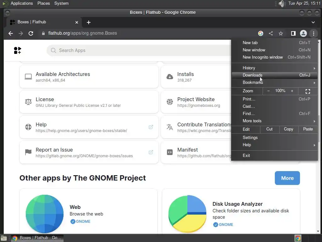Click the padlock site info icon
The image size is (322, 242).
pyautogui.click(x=43, y=33)
